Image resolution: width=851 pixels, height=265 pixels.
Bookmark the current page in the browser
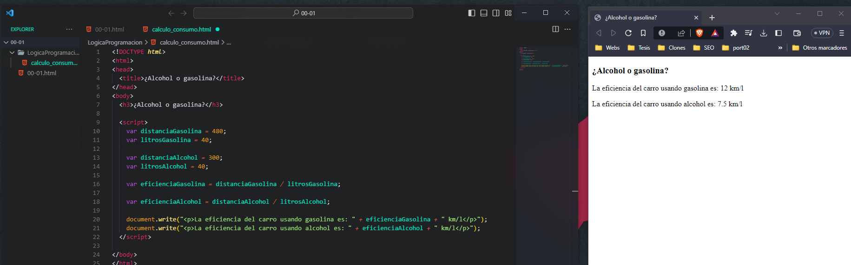pyautogui.click(x=643, y=33)
